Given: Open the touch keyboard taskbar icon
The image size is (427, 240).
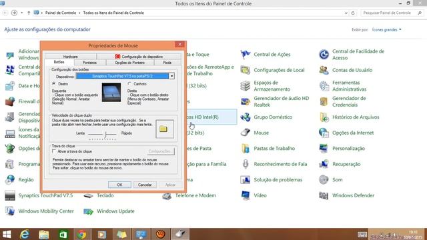Looking at the screenshot, I should pos(362,235).
